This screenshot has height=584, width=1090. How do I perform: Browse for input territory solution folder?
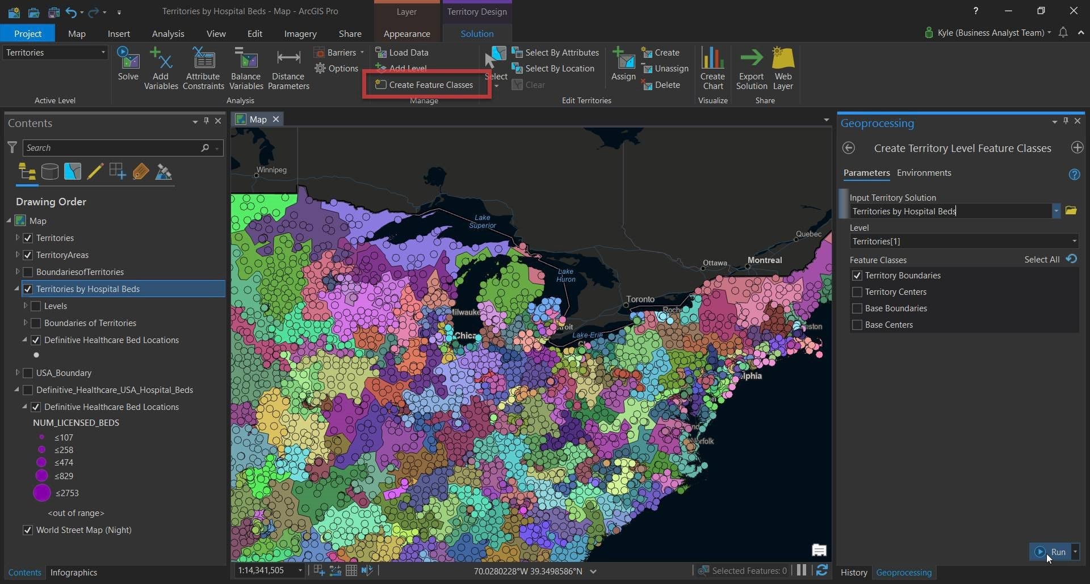[x=1071, y=210]
